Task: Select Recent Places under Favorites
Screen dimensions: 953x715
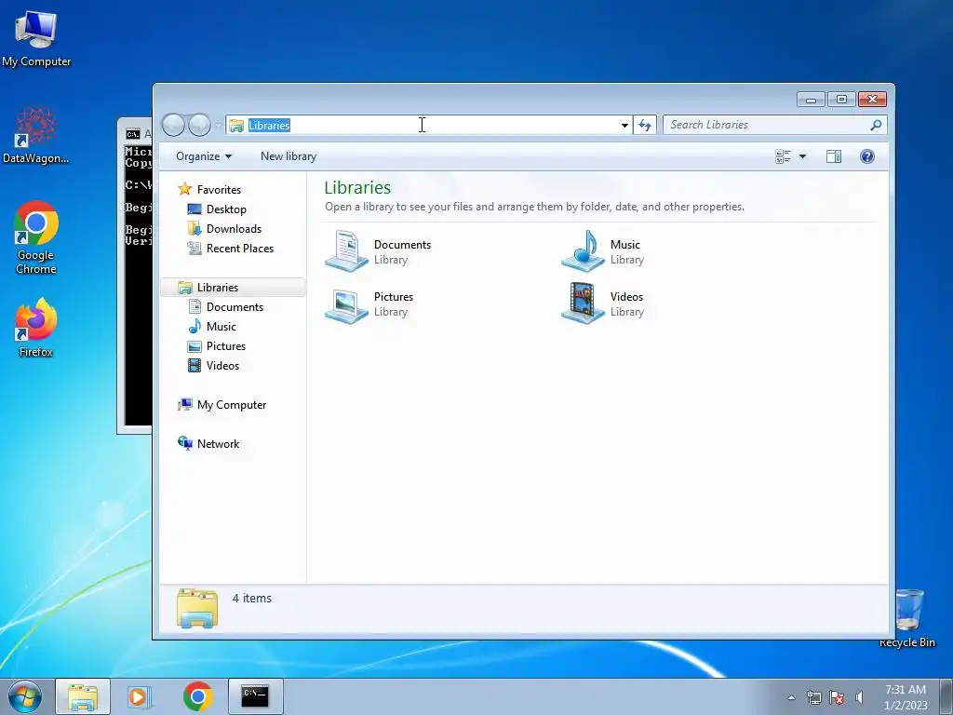Action: pos(231,248)
